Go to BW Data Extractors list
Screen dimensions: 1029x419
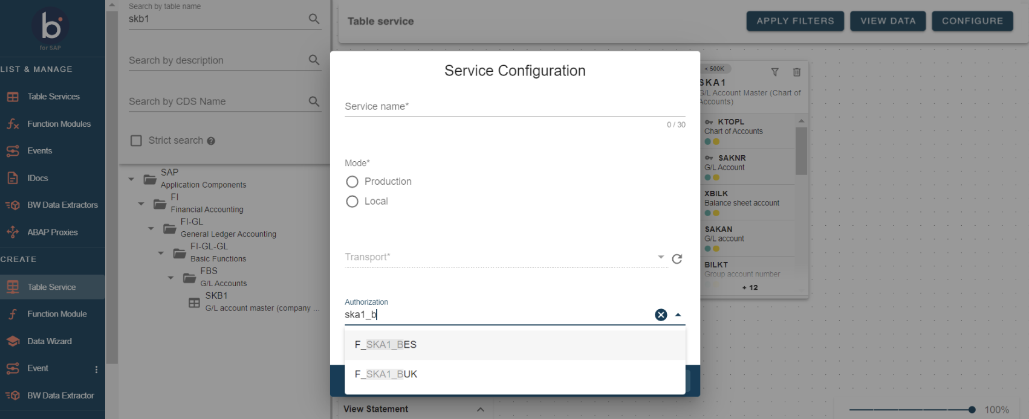[62, 205]
